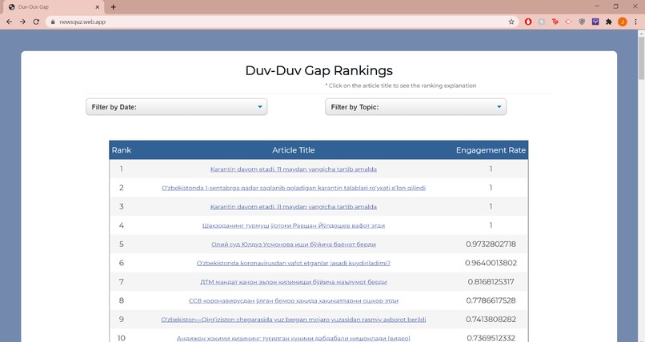Click the vertical page scrollbar thumb
645x342 pixels.
tap(641, 58)
